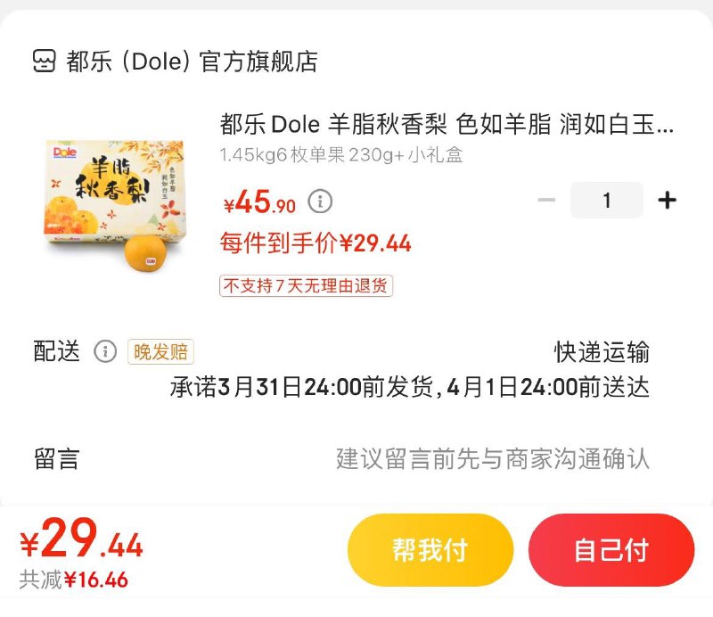
Task: Tap the plus icon to increase quantity
Action: click(x=668, y=200)
